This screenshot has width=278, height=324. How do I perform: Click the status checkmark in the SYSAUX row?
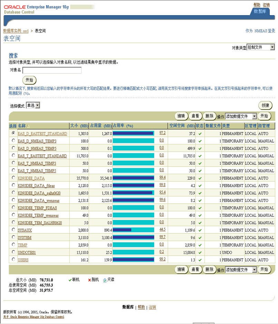pos(200,230)
